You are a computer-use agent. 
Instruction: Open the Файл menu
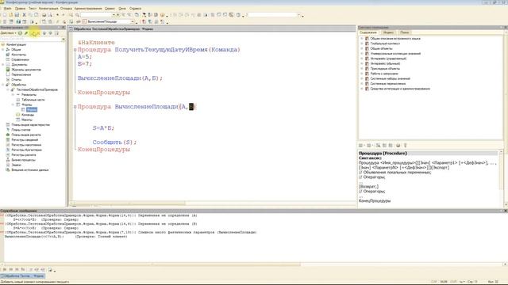(7, 9)
